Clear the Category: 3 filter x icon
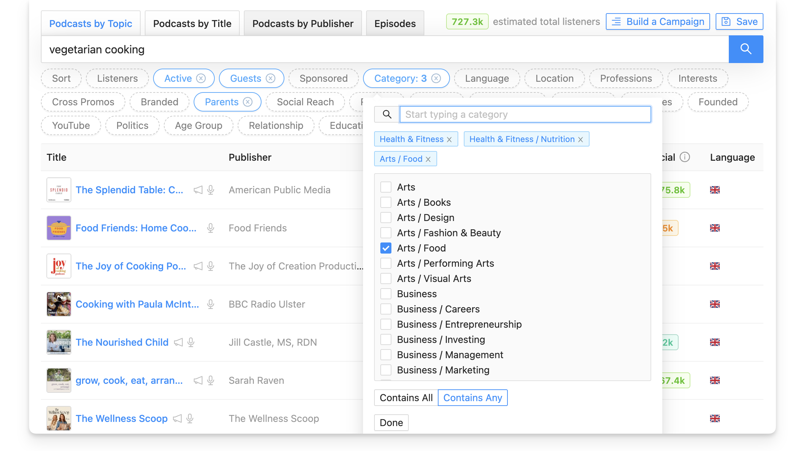Screen dimensions: 805x451 click(x=436, y=78)
